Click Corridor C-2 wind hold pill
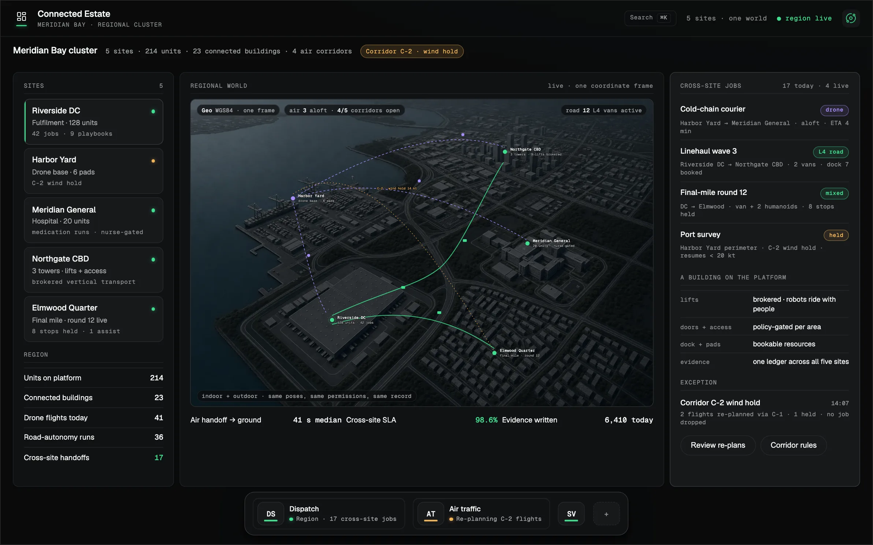873x545 pixels. 412,52
